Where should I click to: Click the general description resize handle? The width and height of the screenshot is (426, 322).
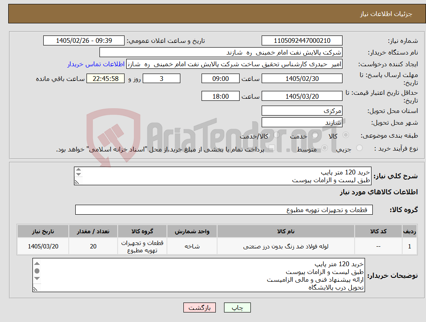click(77, 182)
